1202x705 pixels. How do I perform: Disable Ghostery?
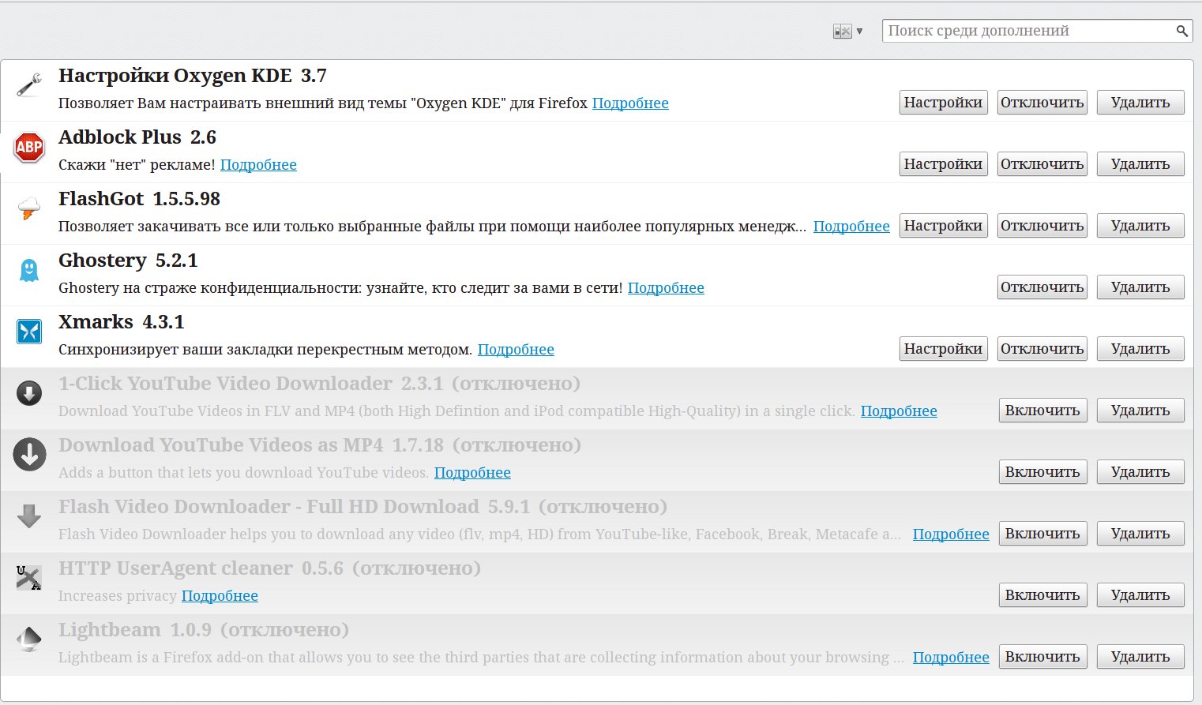click(1042, 287)
